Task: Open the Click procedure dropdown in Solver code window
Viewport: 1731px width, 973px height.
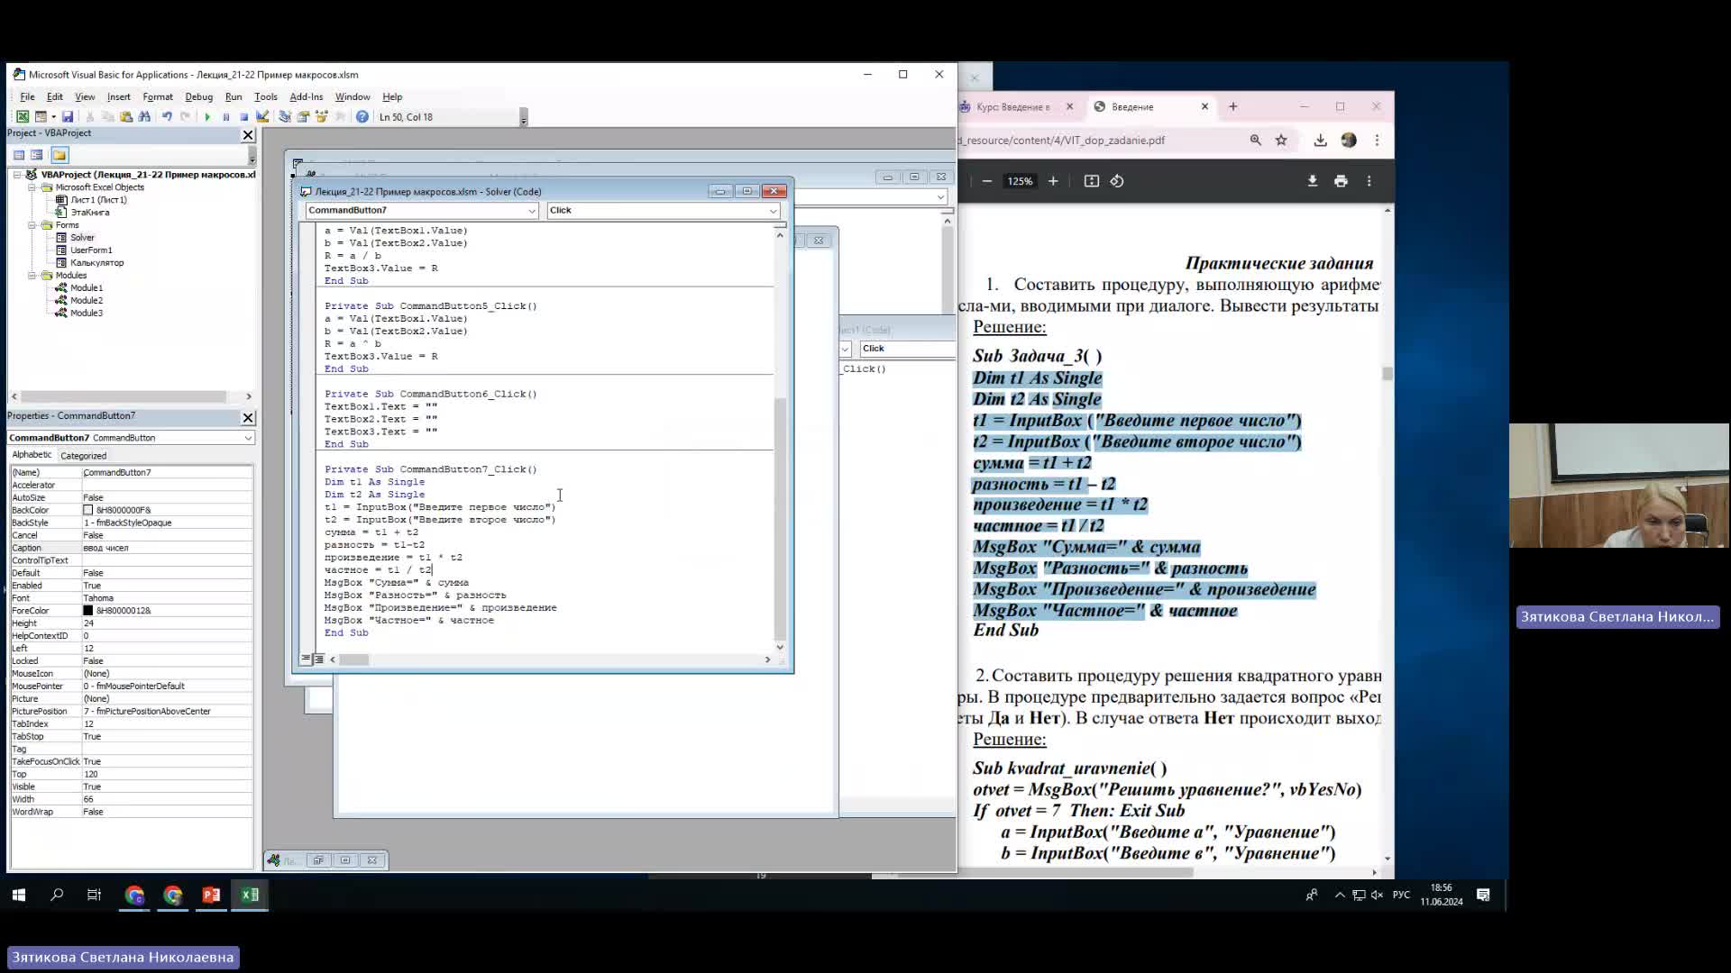Action: (x=773, y=211)
